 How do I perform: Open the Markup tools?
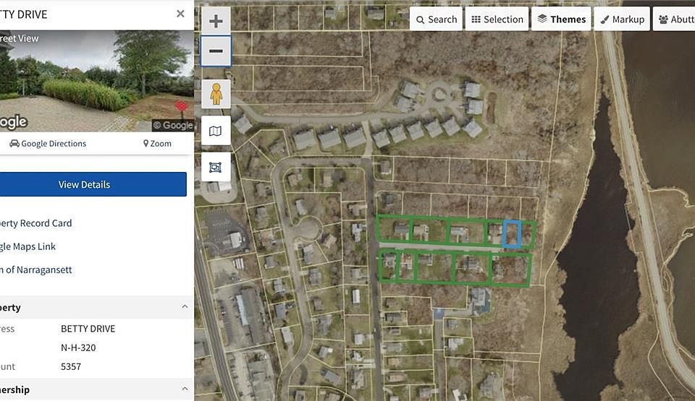click(x=623, y=20)
